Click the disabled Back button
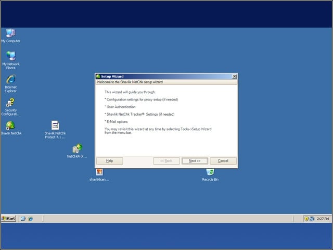Screen dimensions: 333x250 [x=166, y=161]
